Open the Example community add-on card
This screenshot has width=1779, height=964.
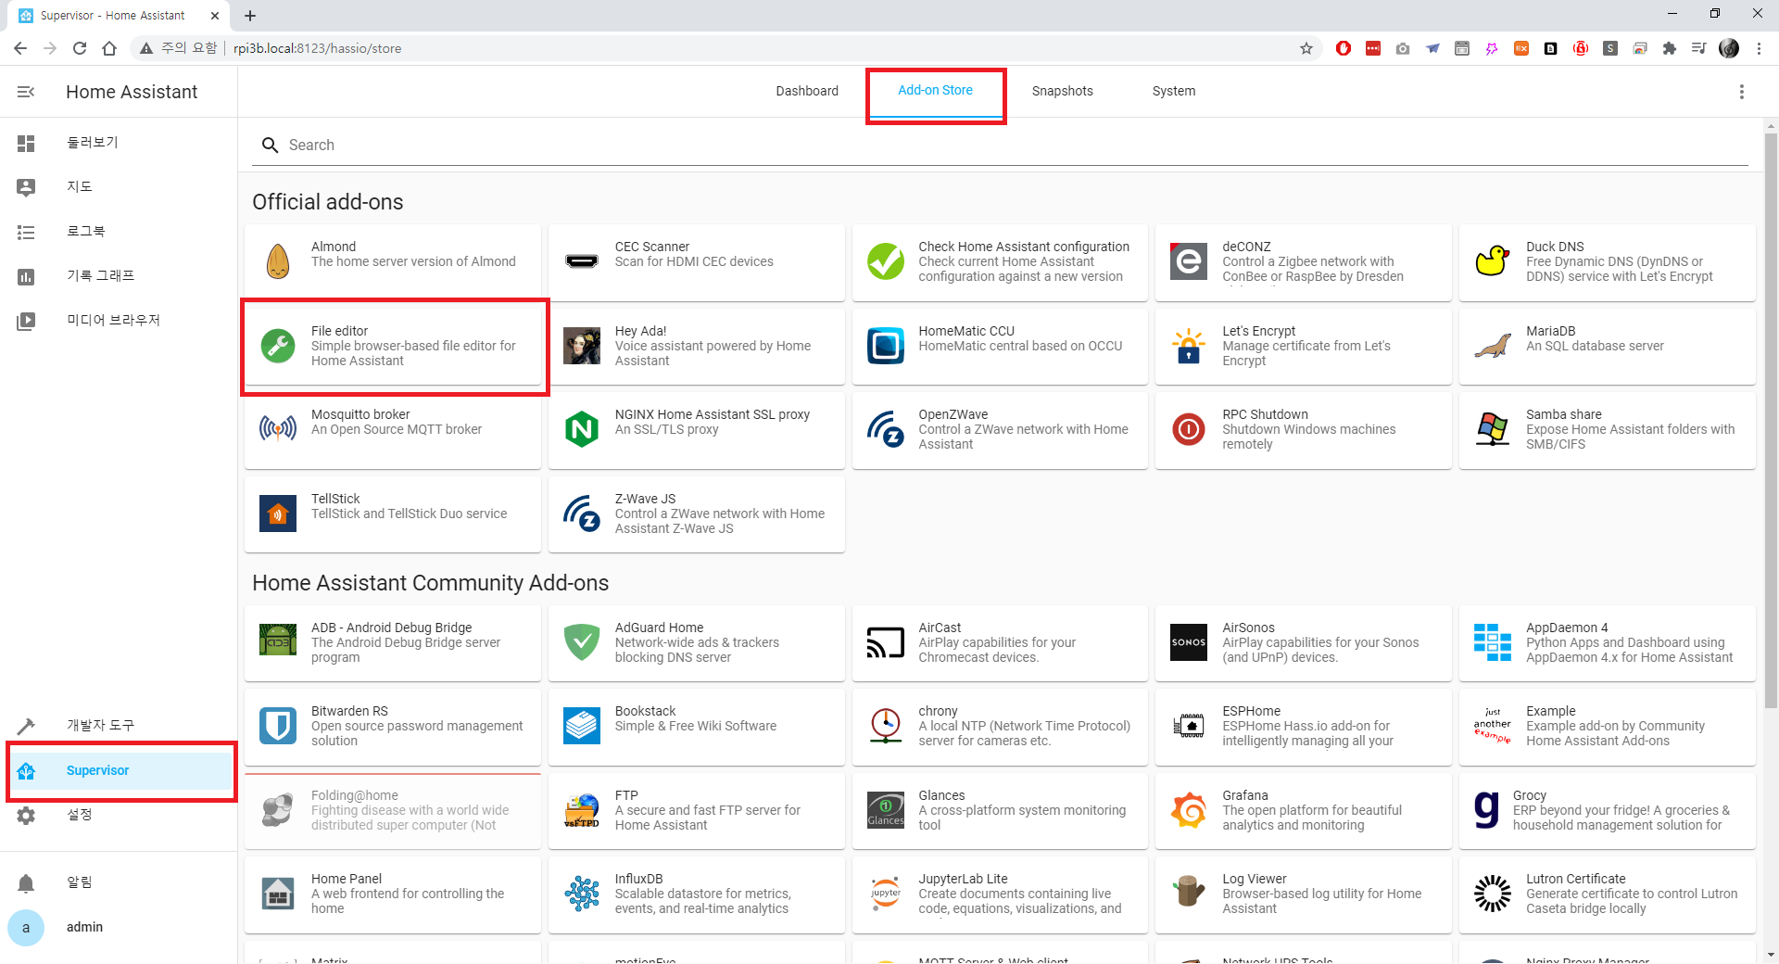click(1607, 727)
